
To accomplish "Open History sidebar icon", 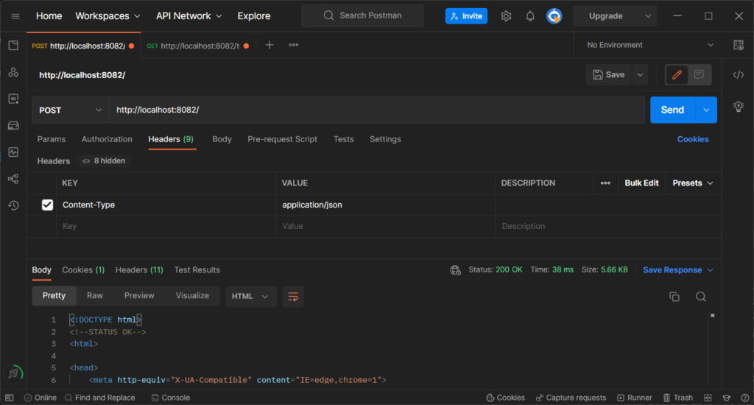I will pos(13,205).
